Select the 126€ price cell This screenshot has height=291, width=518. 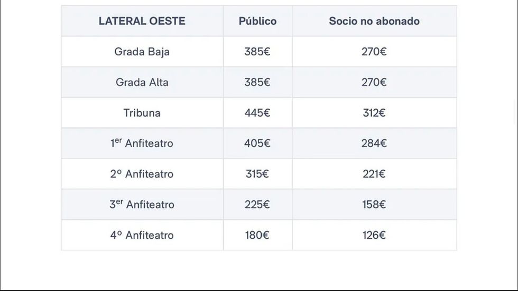pyautogui.click(x=374, y=235)
